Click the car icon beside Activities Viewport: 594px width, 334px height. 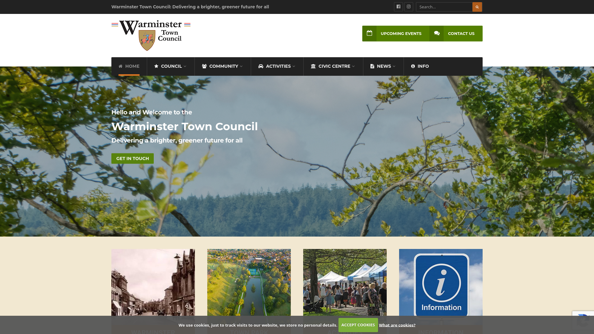261,66
